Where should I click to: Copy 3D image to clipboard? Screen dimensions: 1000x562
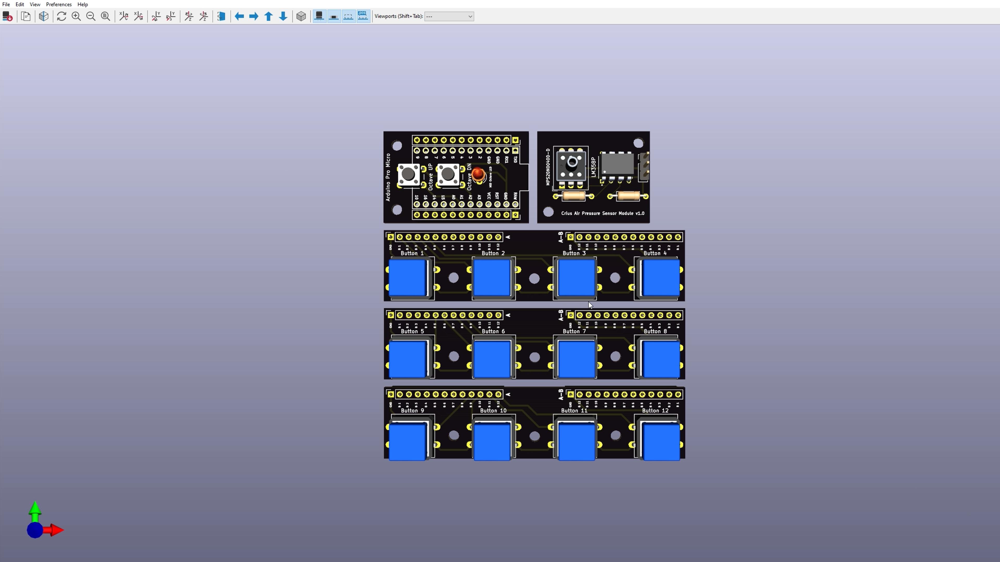tap(26, 16)
